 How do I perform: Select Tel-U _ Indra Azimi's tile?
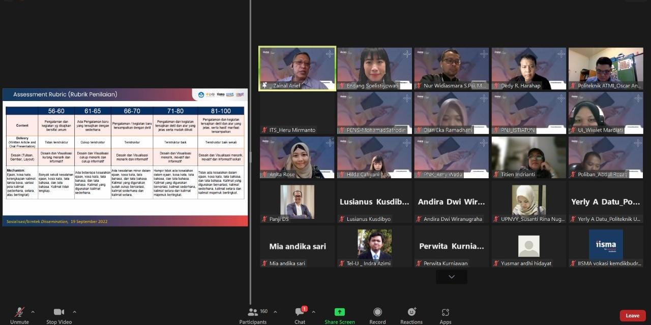click(375, 246)
